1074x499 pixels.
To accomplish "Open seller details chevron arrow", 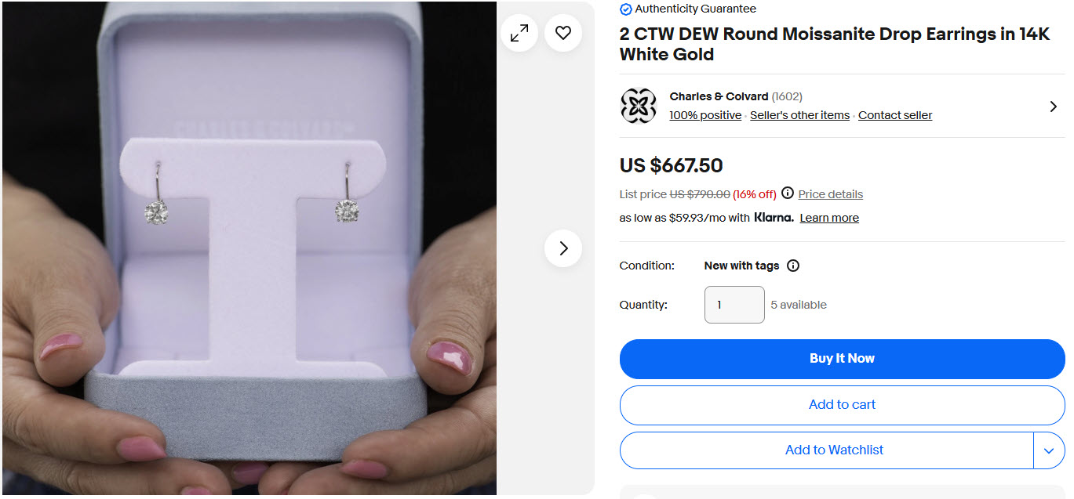I will [1053, 106].
